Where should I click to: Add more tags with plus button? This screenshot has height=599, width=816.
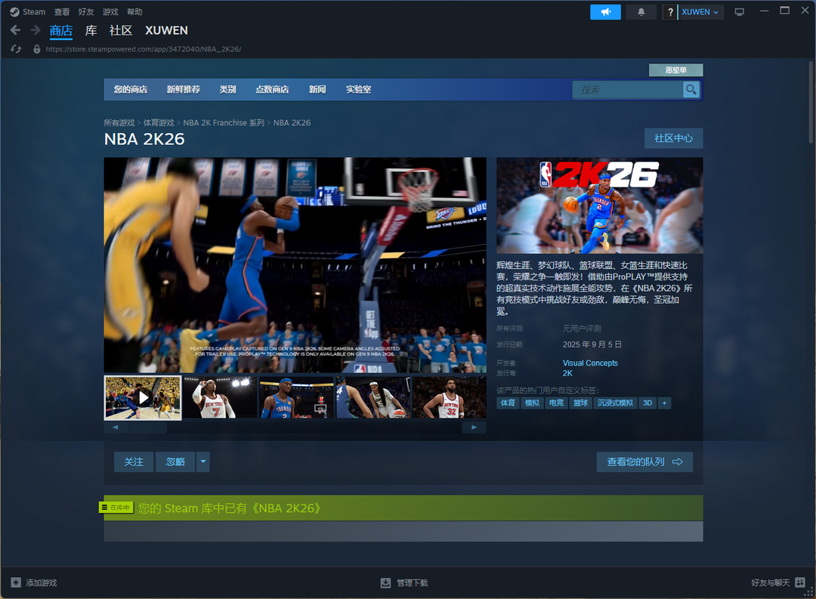coord(664,403)
